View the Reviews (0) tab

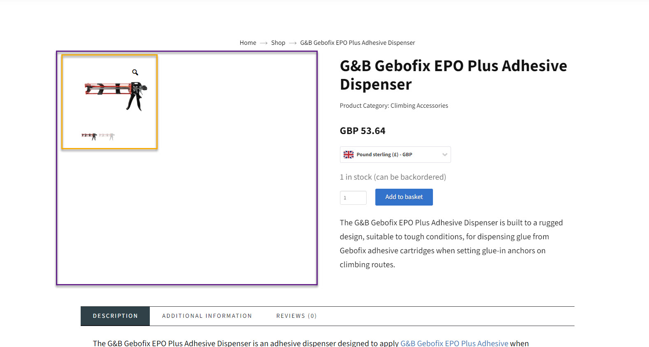[296, 316]
